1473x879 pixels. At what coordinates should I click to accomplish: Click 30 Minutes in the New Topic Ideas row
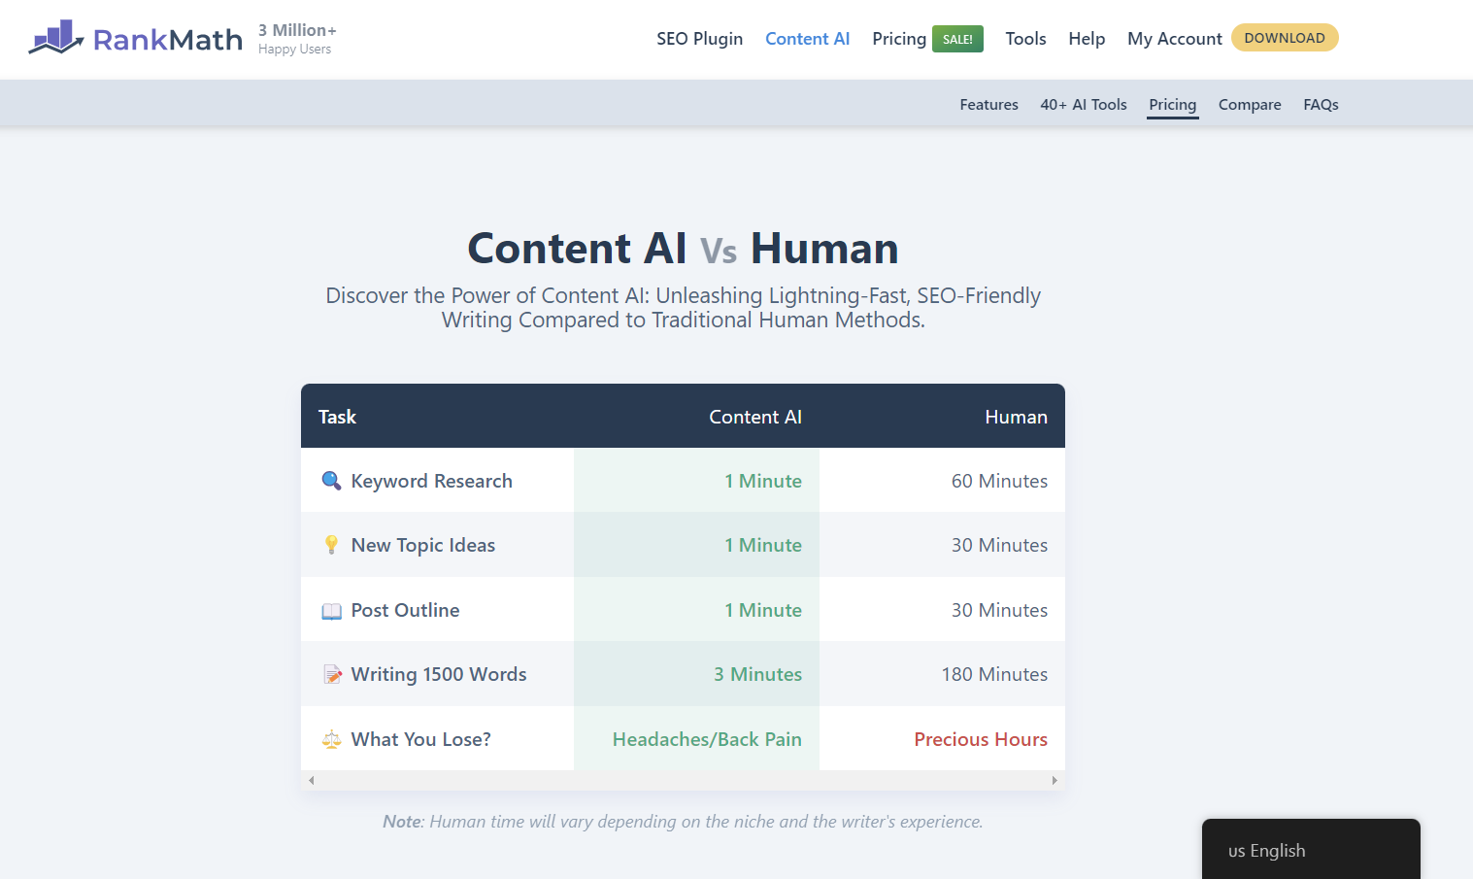coord(999,545)
